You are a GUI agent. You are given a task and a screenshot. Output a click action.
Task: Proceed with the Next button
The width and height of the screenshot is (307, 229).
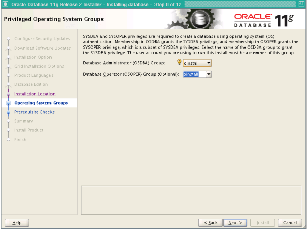(235, 223)
